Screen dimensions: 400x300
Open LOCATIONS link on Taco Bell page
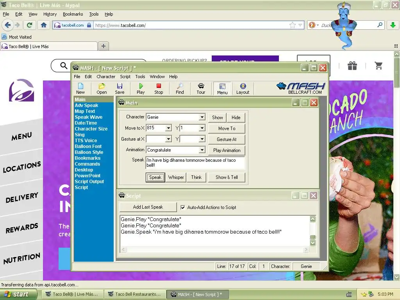[22, 167]
